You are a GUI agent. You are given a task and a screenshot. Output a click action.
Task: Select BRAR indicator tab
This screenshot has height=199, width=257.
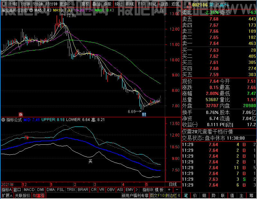pyautogui.click(x=83, y=190)
